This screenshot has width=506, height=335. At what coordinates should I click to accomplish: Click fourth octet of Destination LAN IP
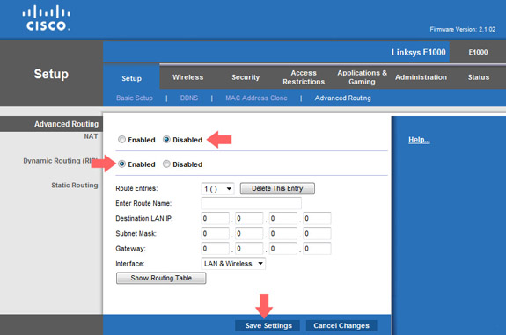click(x=317, y=219)
